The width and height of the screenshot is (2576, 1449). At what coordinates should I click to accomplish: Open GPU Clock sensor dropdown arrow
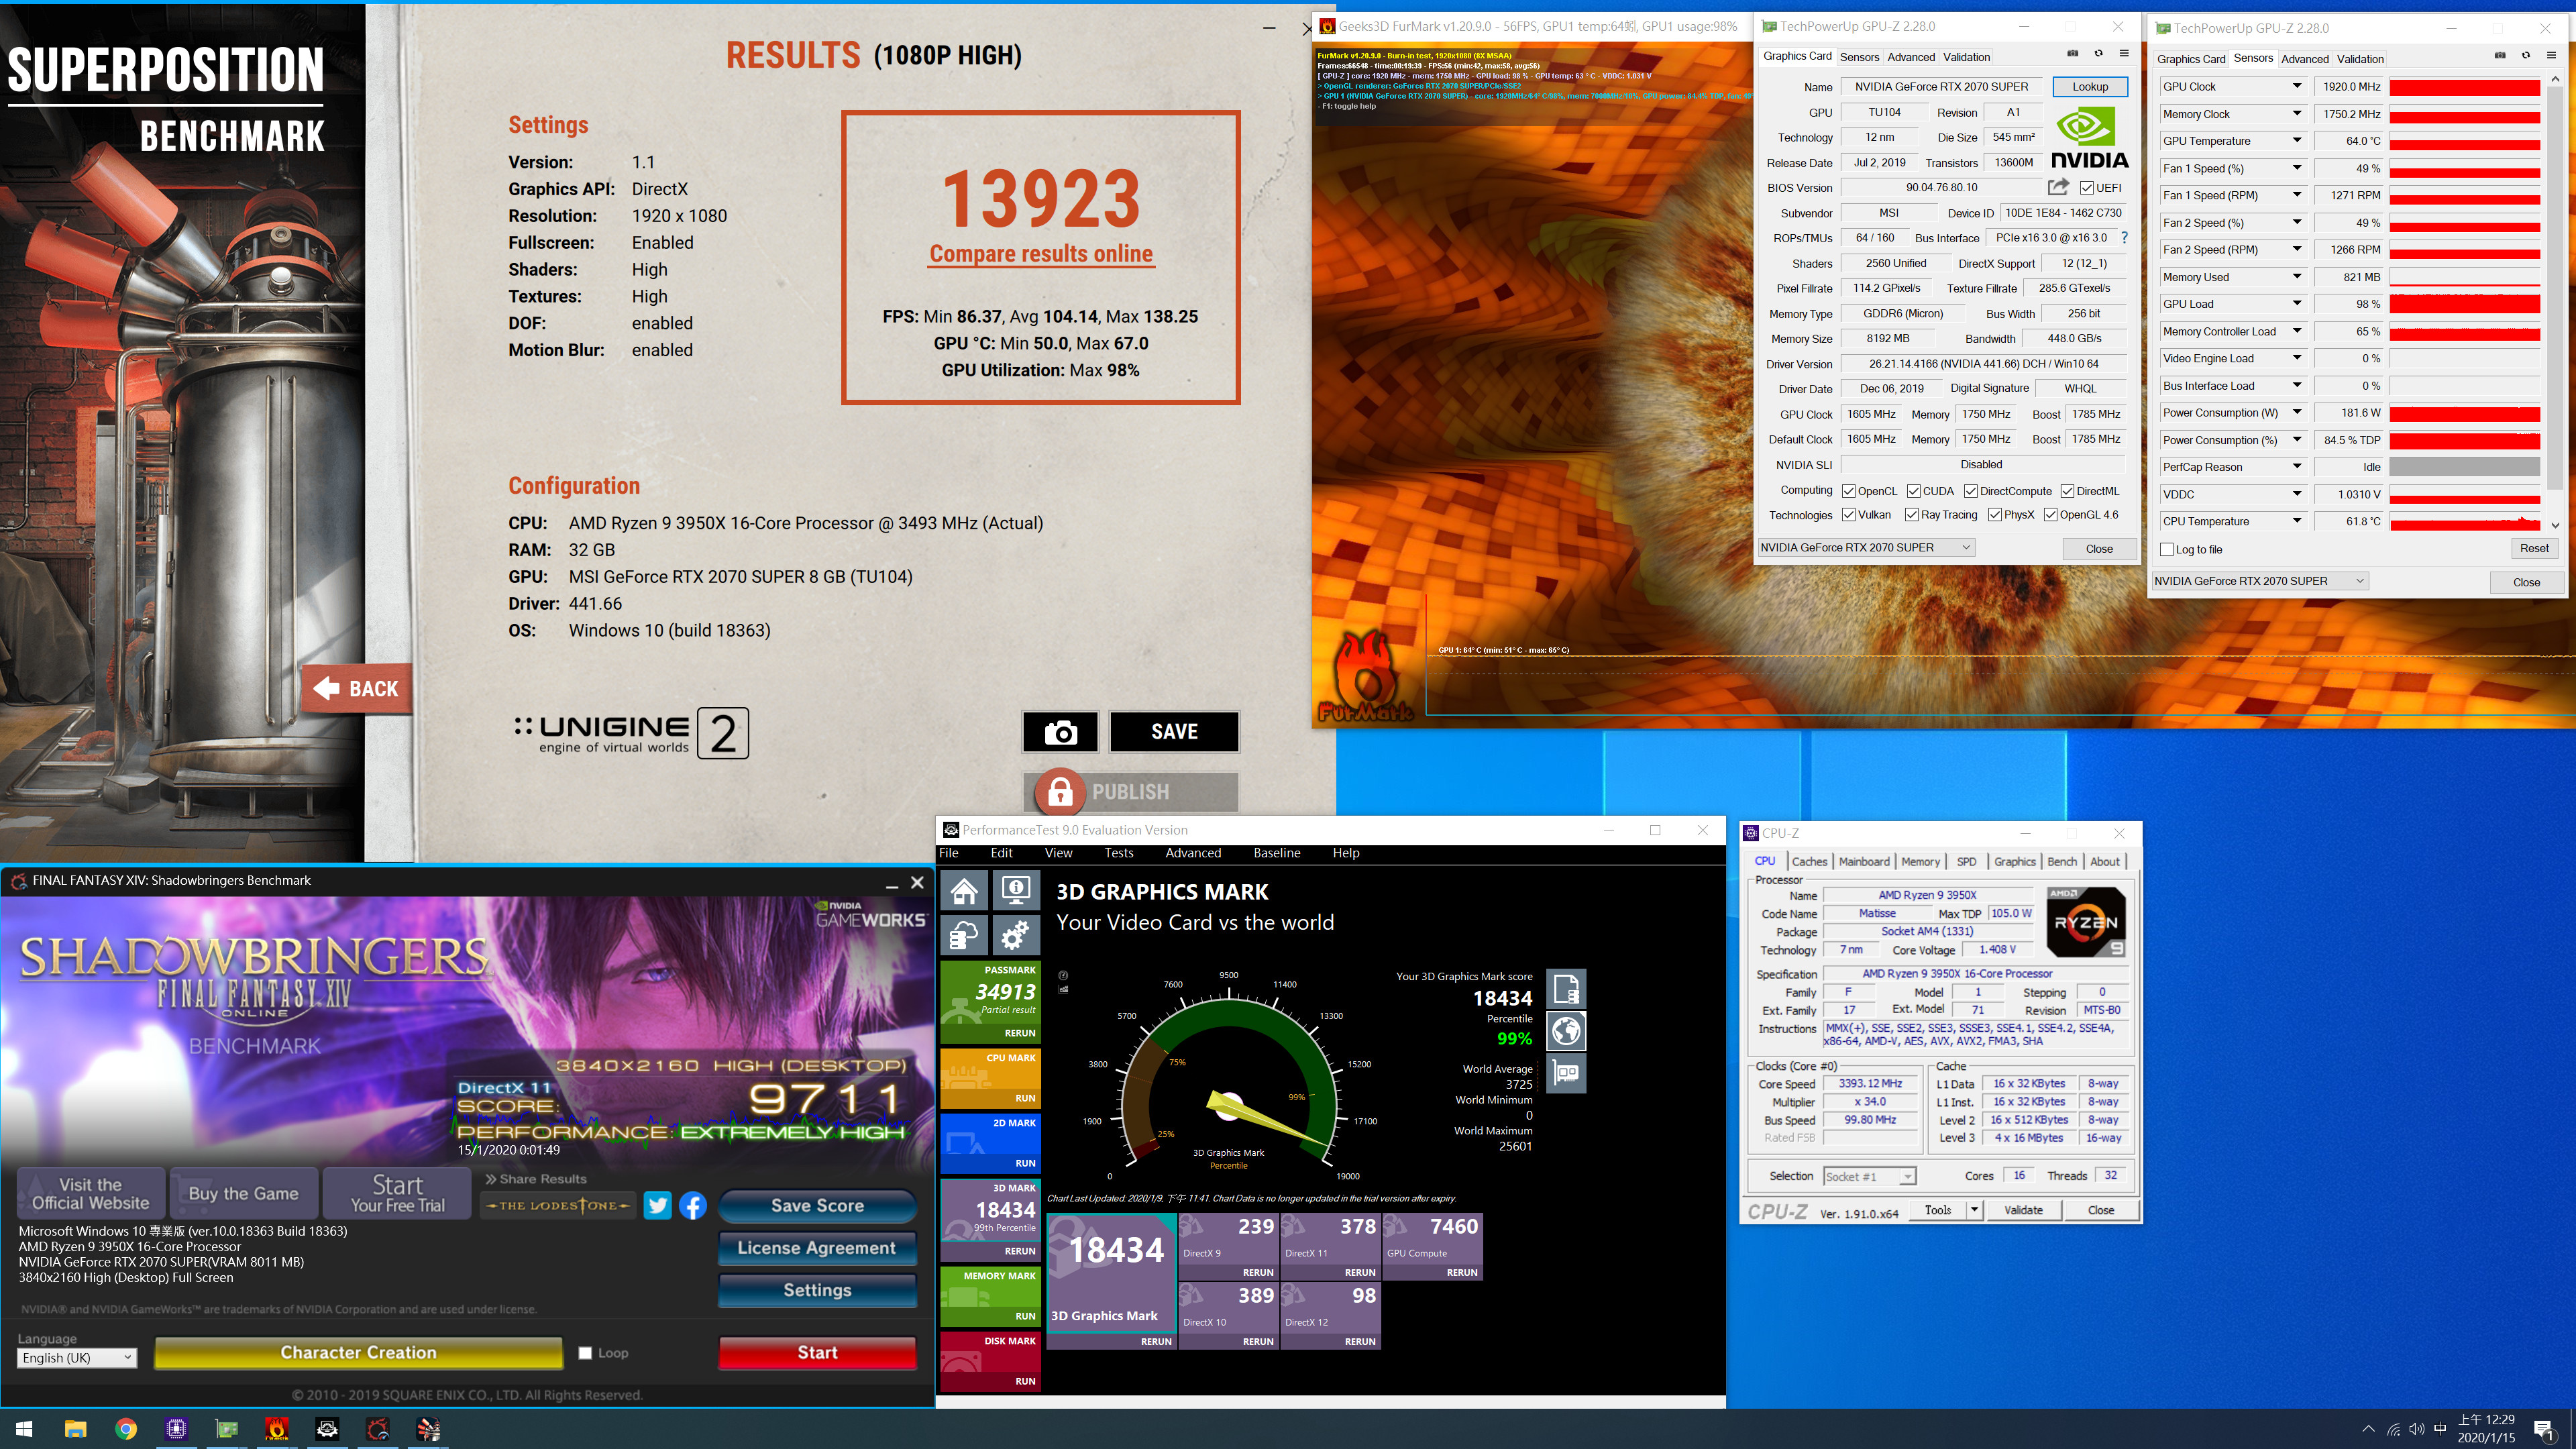2297,86
